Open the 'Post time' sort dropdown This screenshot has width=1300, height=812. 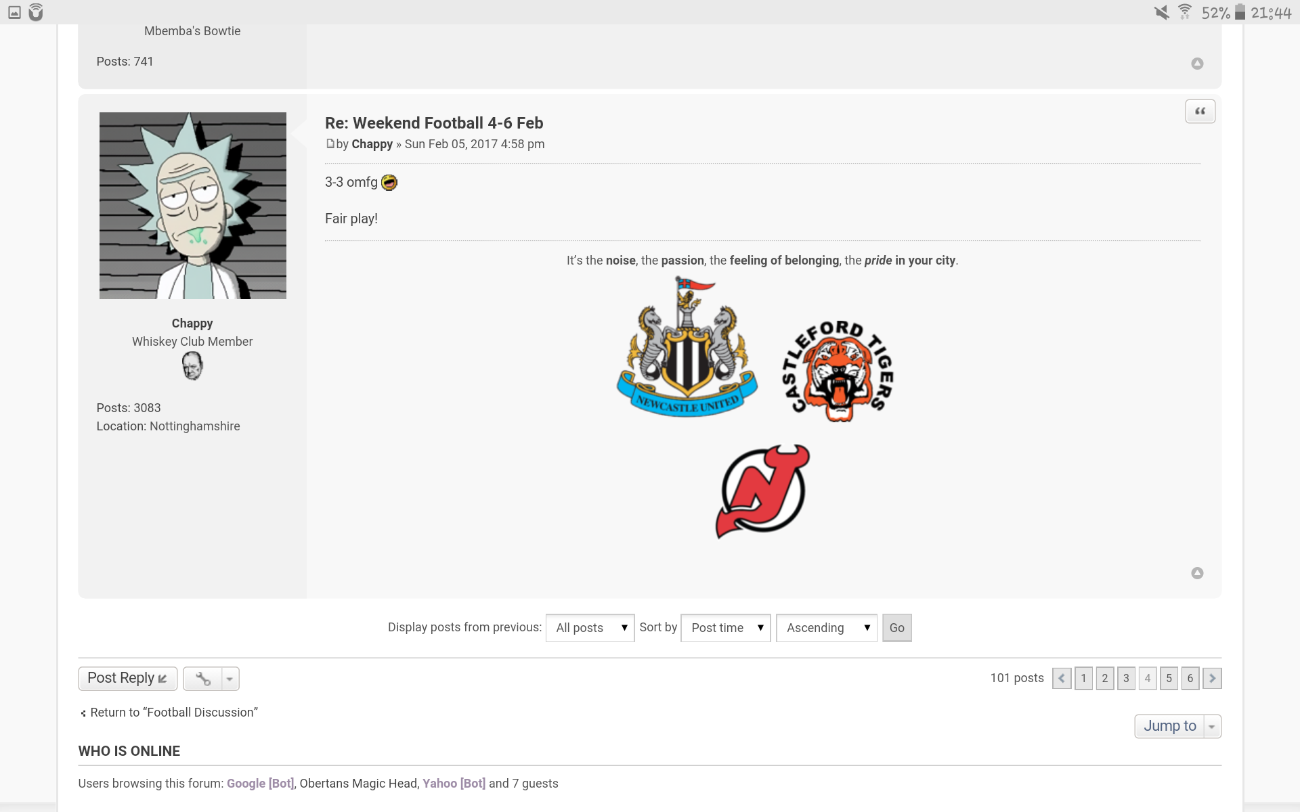click(x=725, y=628)
